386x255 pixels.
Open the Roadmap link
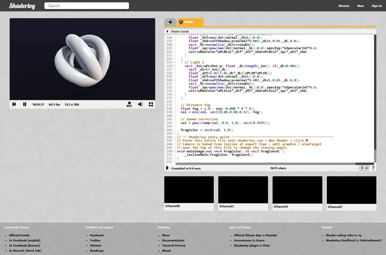pos(96,251)
